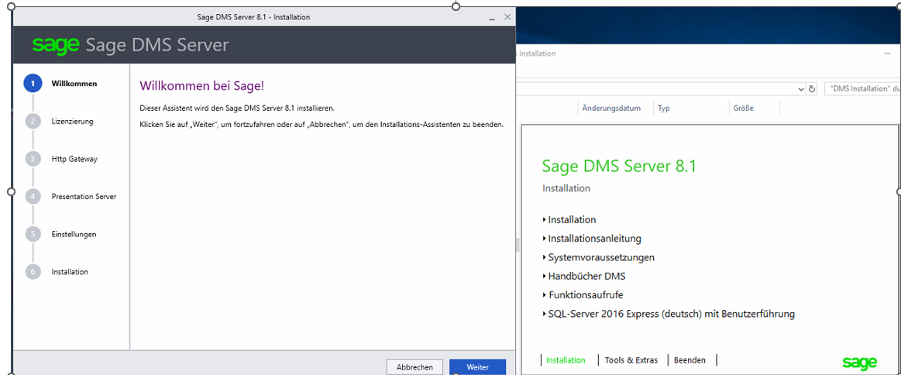Select Funktionsaufrufe in the launcher list
The image size is (901, 375).
point(585,295)
